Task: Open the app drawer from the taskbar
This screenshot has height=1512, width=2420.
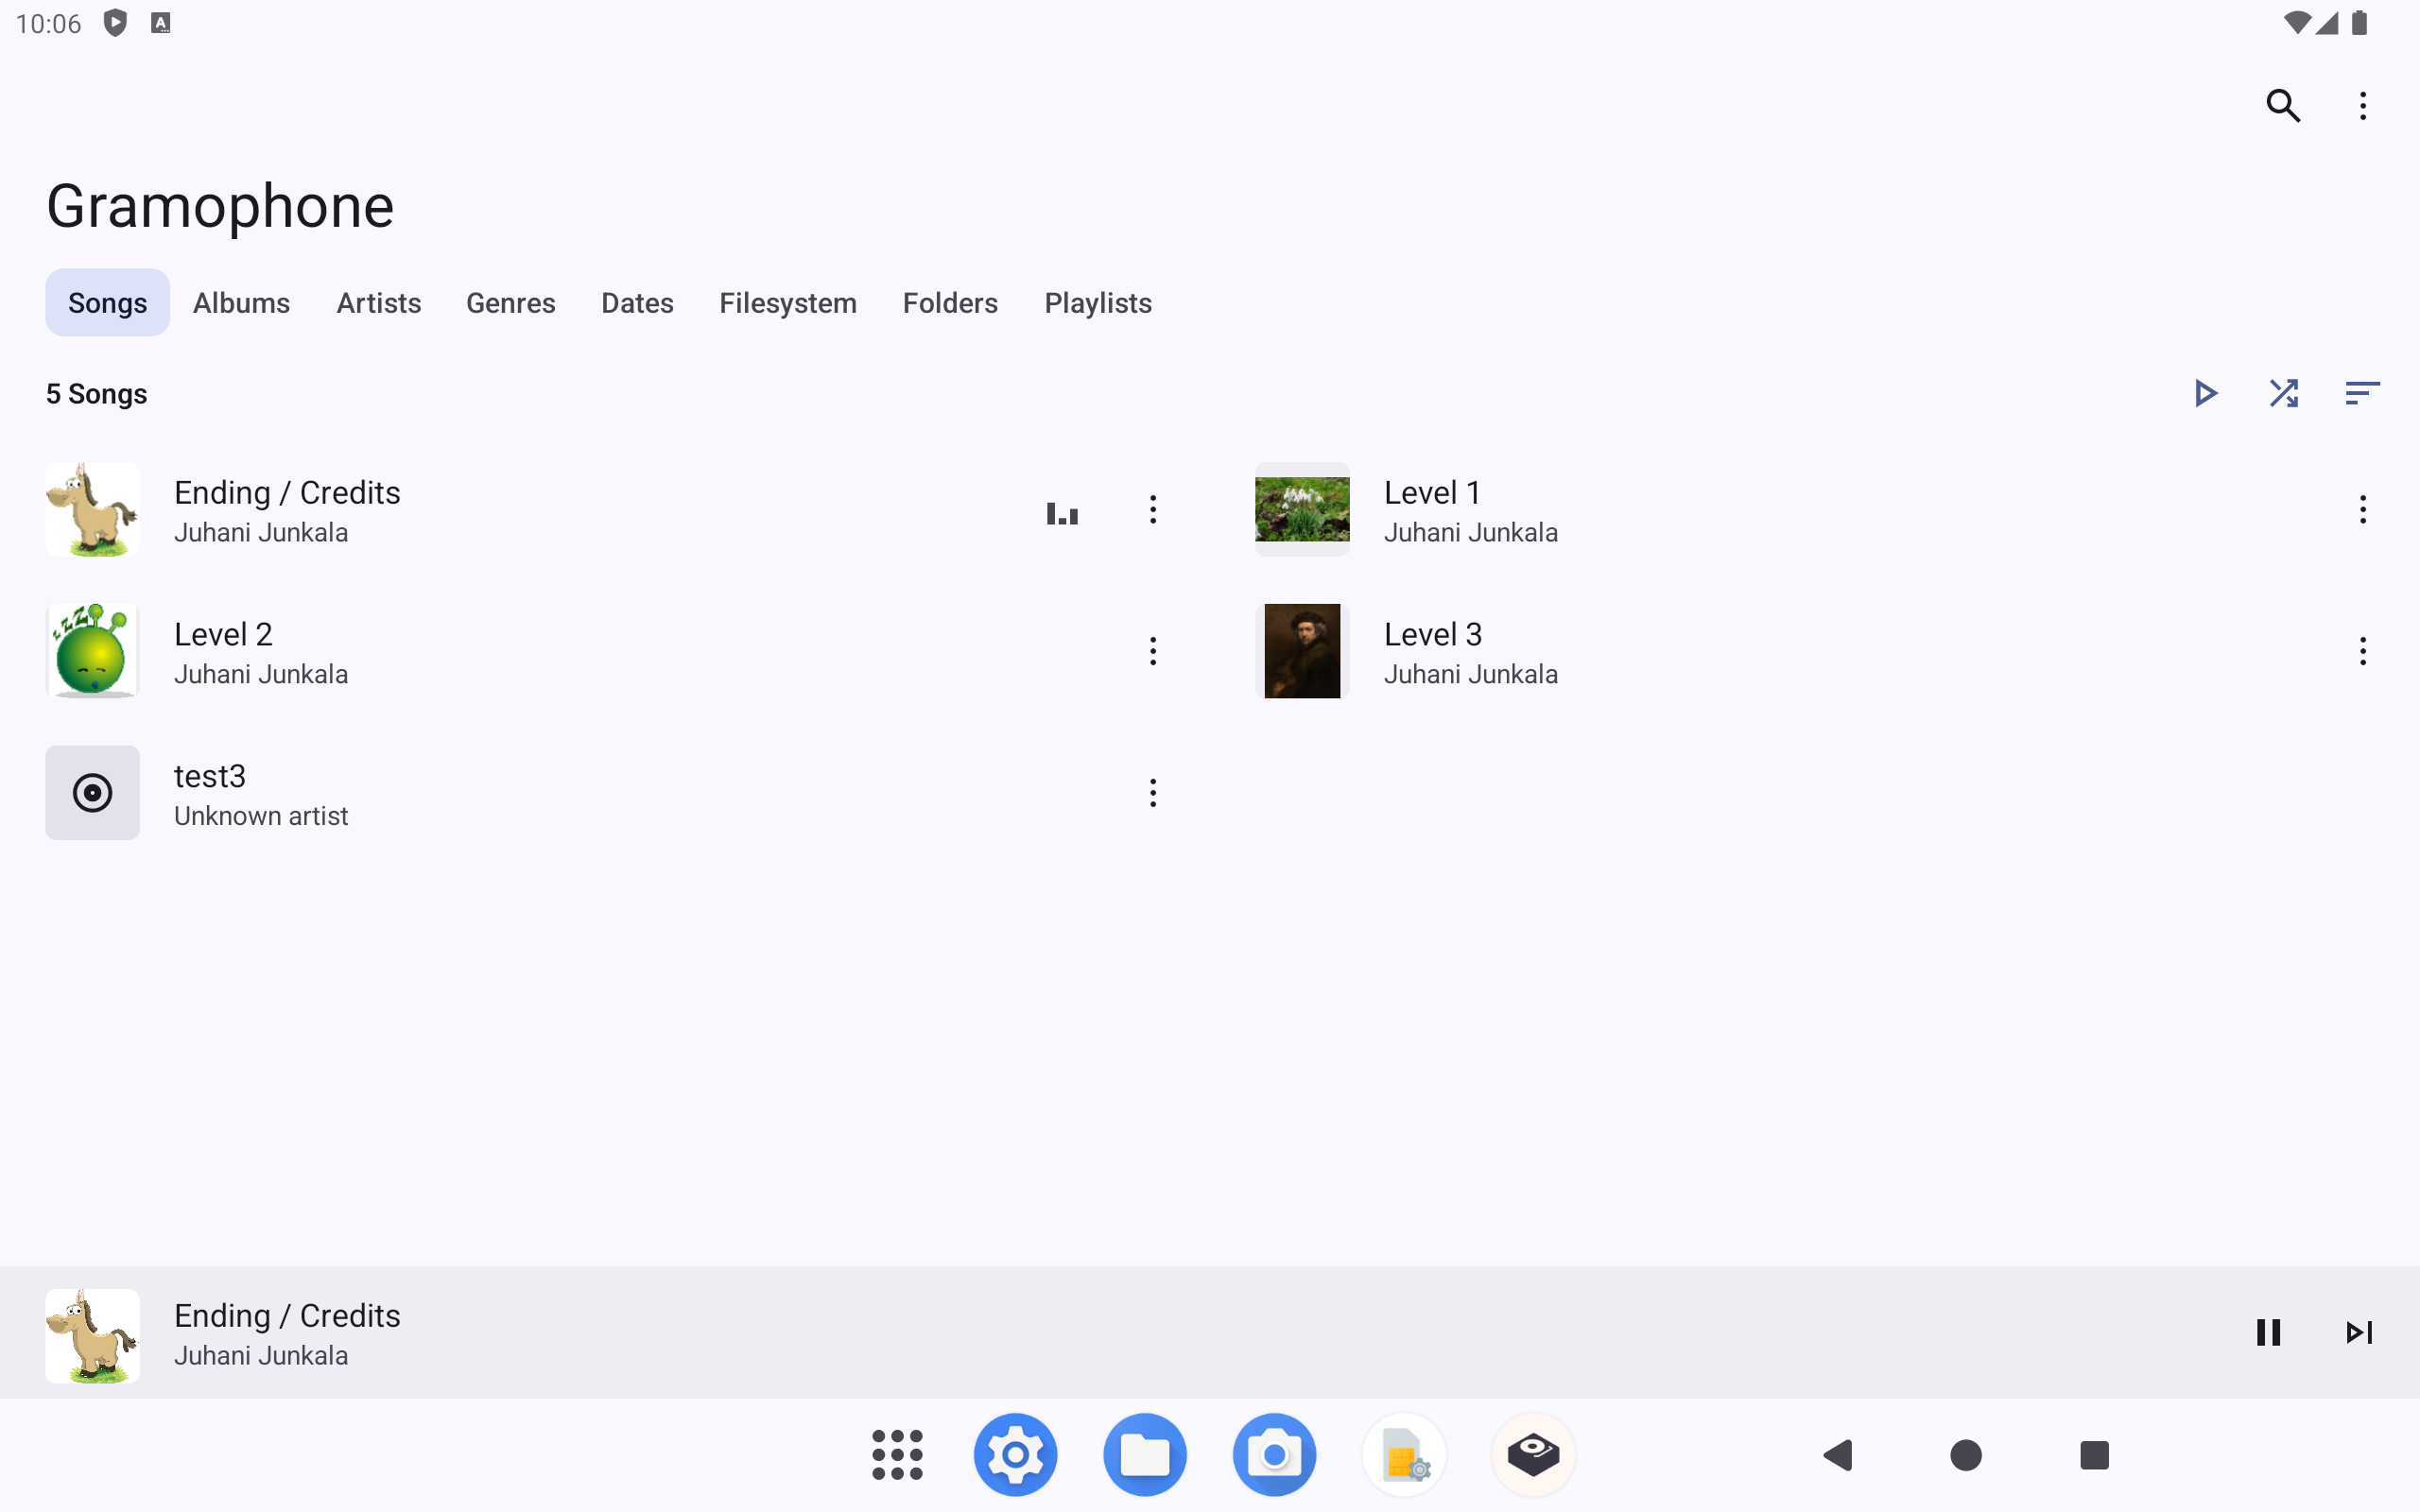Action: tap(897, 1454)
